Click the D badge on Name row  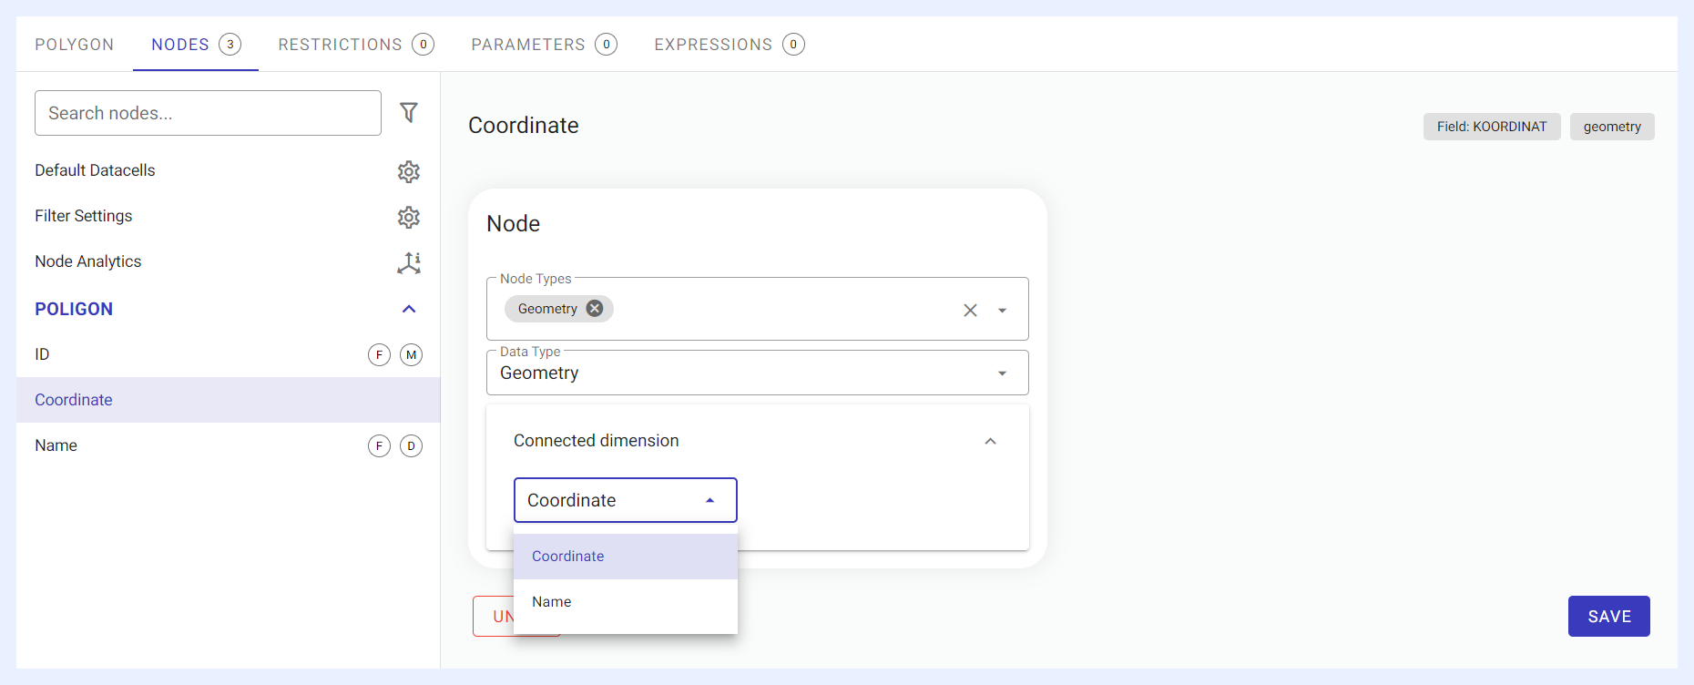click(412, 445)
